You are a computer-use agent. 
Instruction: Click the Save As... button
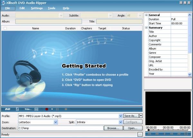click(x=131, y=116)
